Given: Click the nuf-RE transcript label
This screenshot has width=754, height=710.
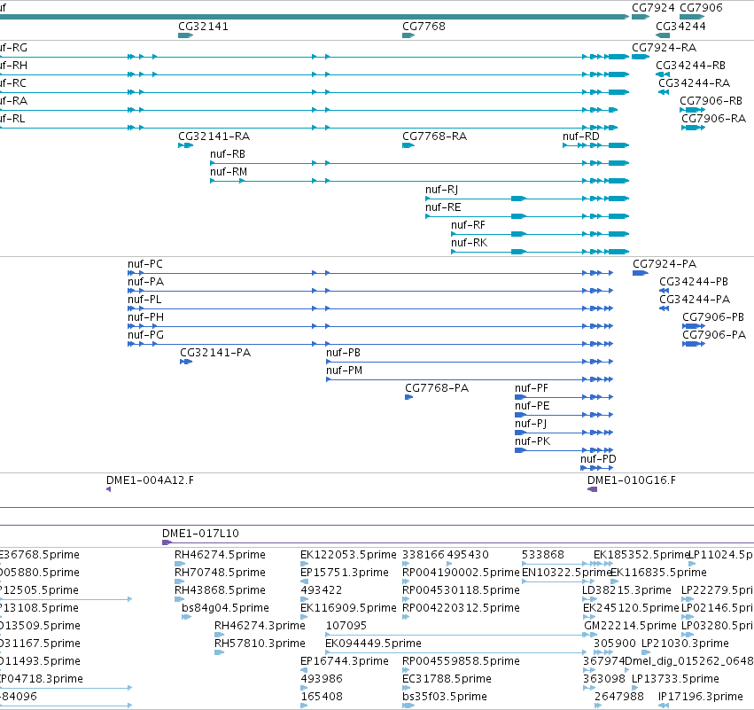Looking at the screenshot, I should click(443, 207).
